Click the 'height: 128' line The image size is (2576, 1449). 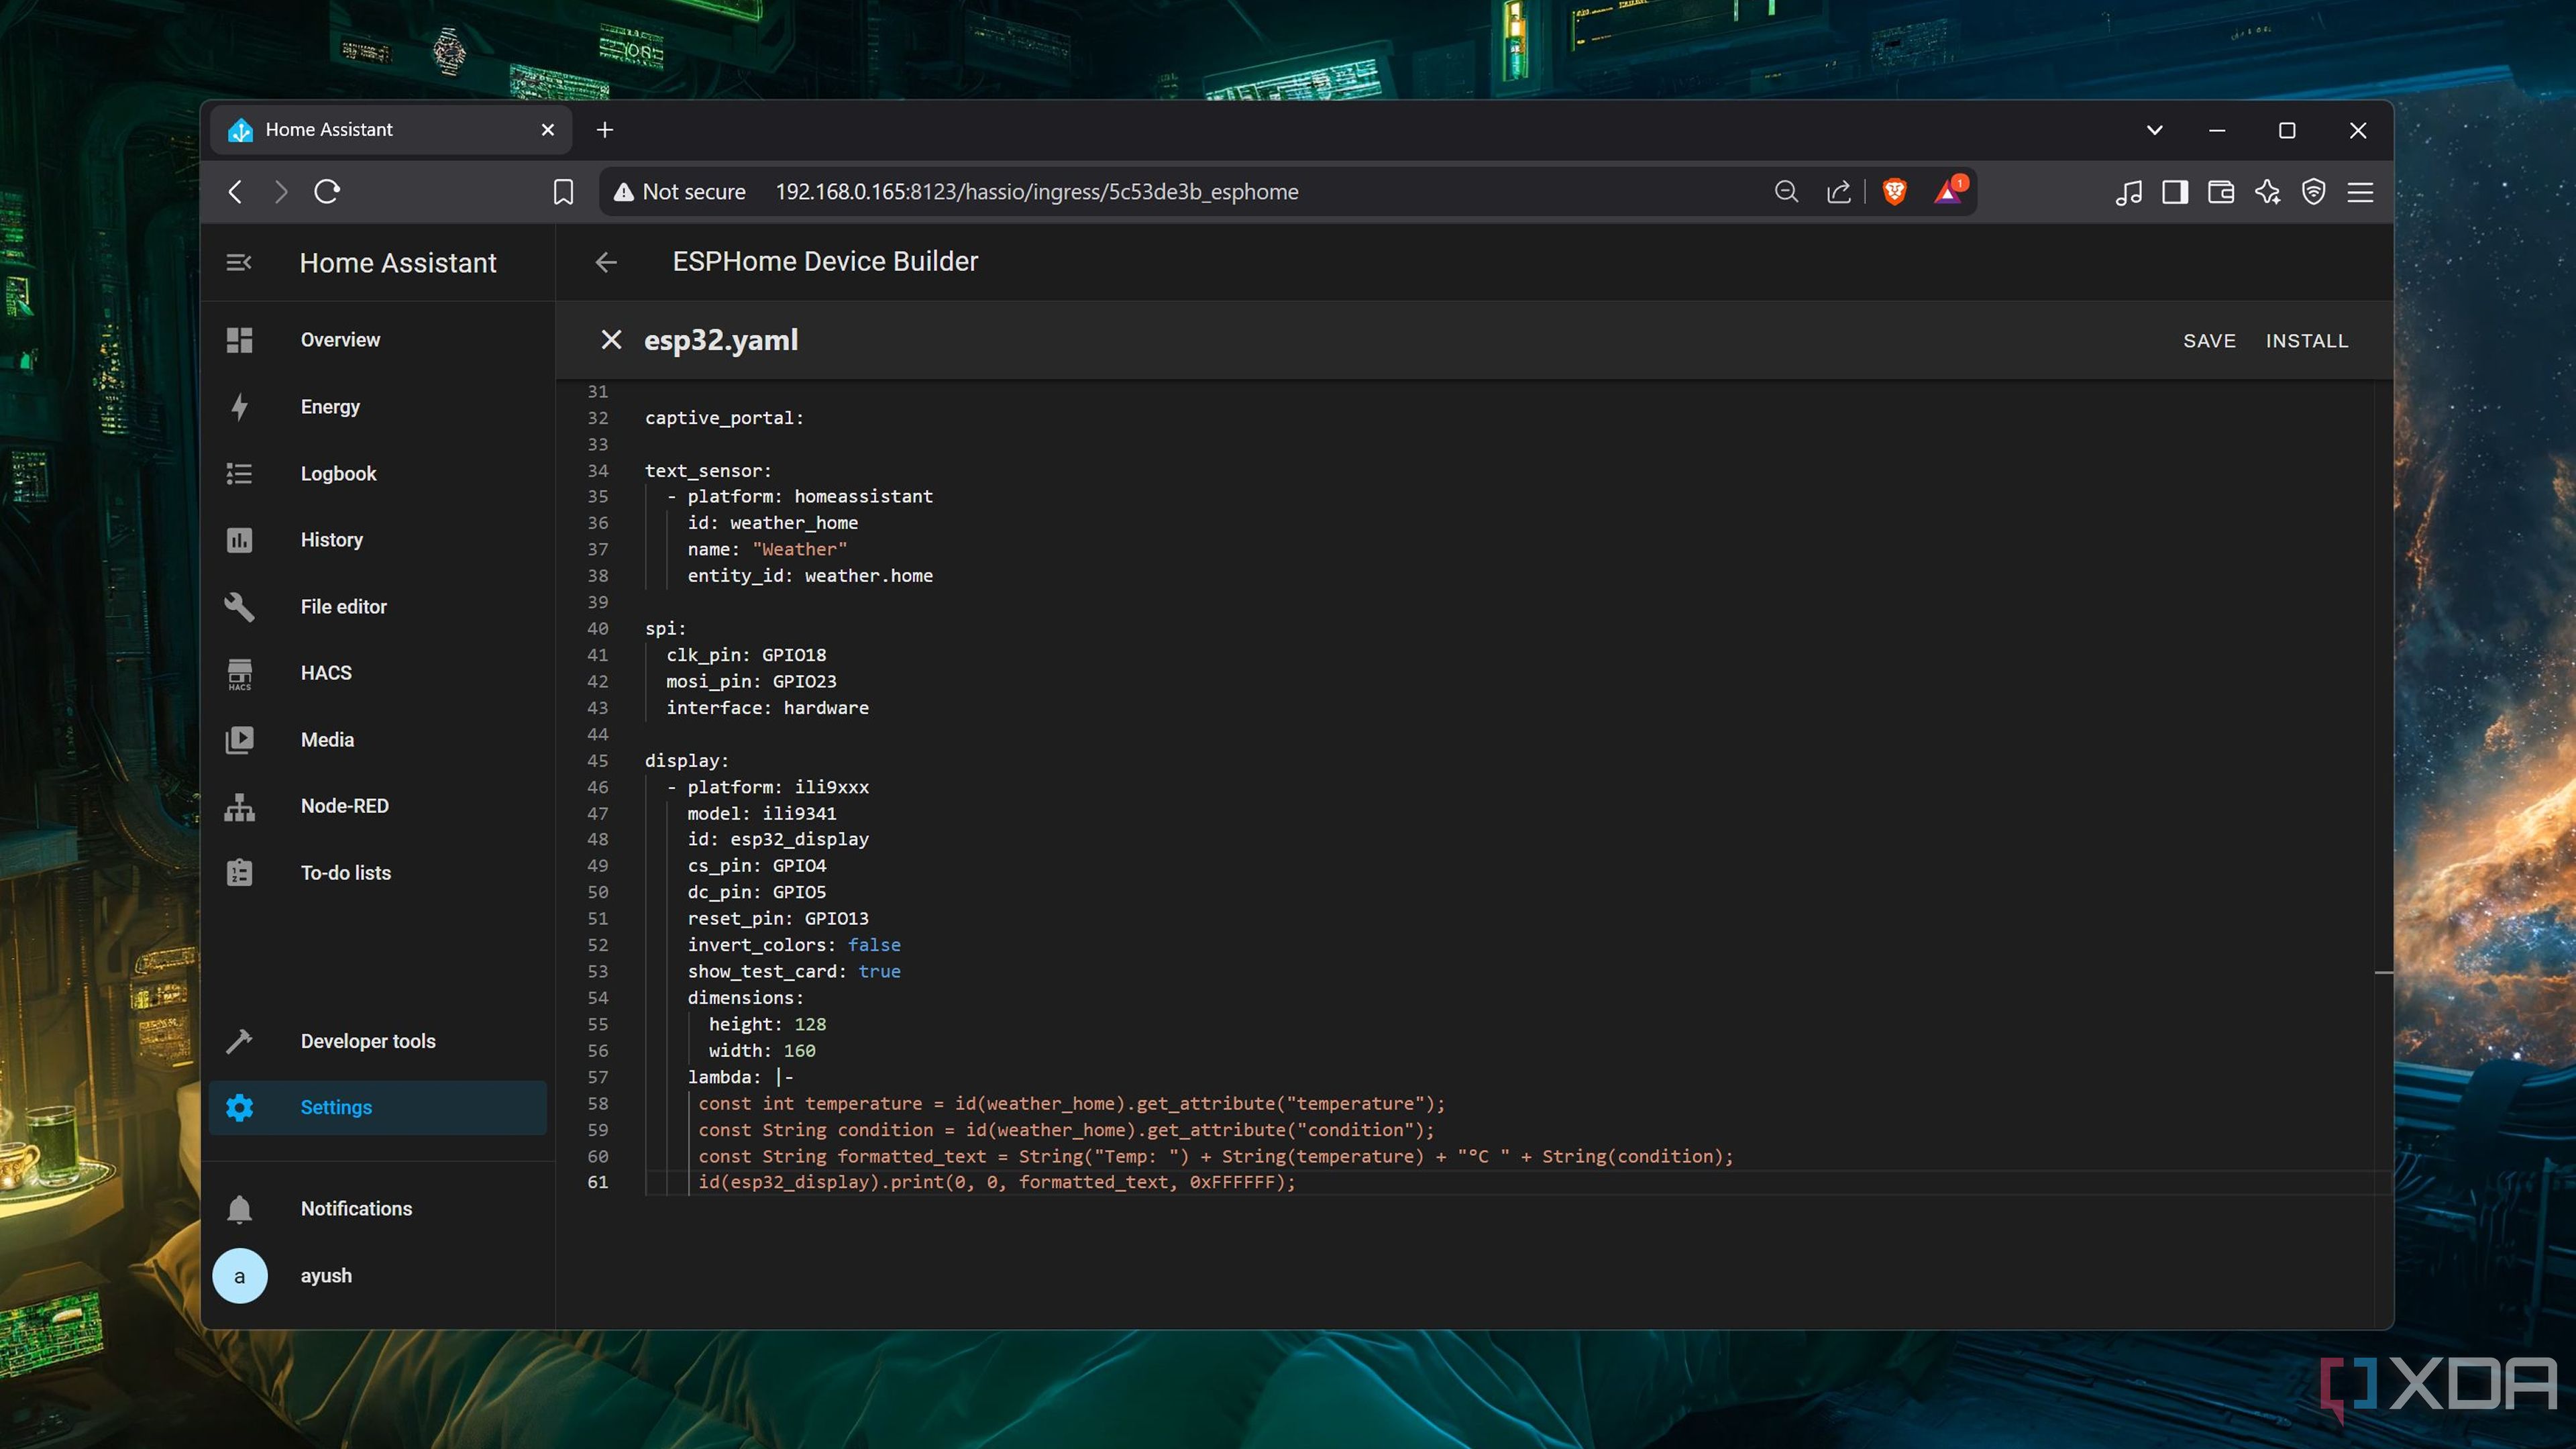click(767, 1025)
